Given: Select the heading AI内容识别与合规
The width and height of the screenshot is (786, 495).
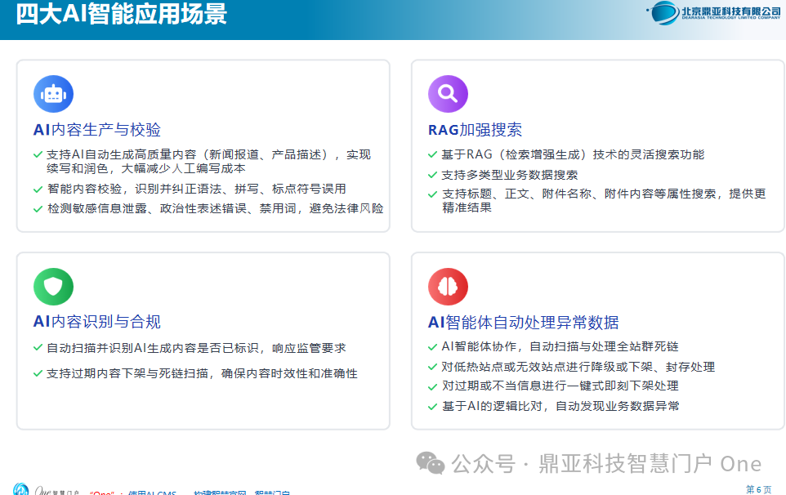Looking at the screenshot, I should [96, 322].
